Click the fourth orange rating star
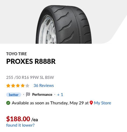 point(23,86)
